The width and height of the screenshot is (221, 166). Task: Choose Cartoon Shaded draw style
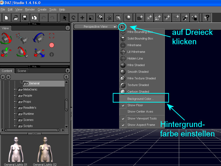click(142, 92)
